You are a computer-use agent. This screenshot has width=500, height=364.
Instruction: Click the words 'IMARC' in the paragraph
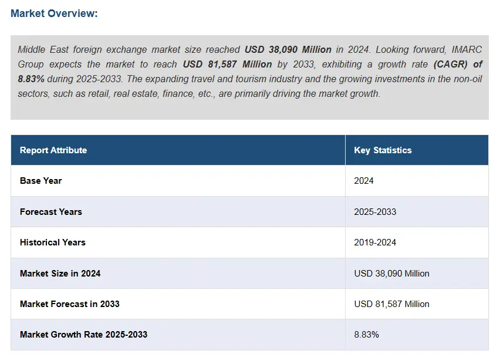(467, 50)
